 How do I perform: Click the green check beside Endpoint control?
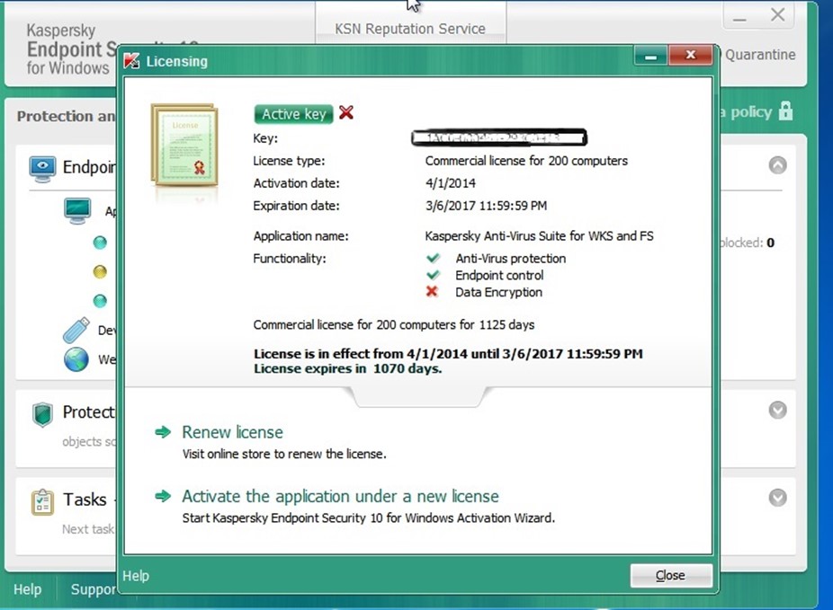click(433, 275)
